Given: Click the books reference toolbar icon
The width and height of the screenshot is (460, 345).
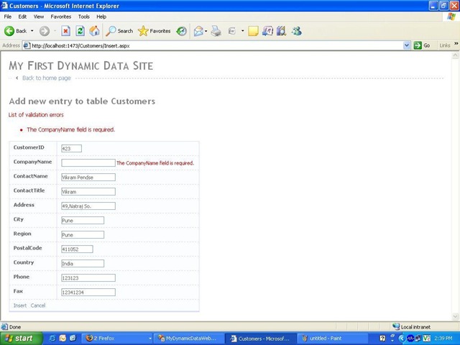Looking at the screenshot, I should click(x=281, y=31).
